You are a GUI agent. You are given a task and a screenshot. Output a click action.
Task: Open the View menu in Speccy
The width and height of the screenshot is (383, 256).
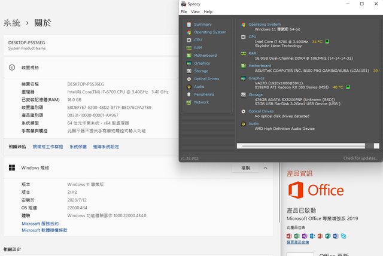pyautogui.click(x=195, y=12)
